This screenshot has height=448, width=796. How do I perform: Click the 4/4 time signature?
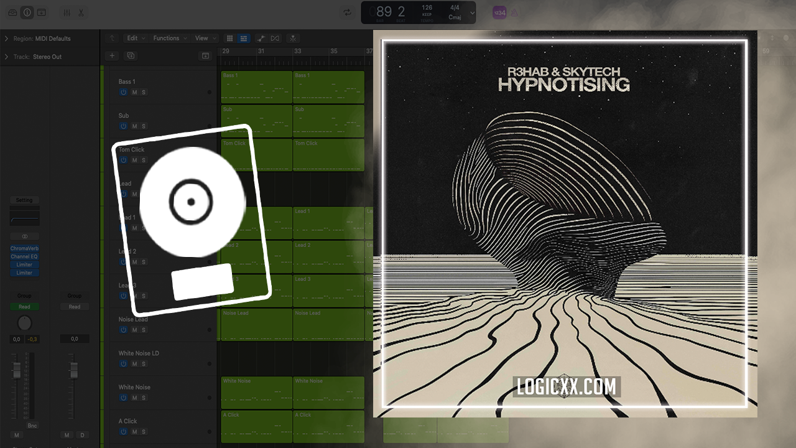[455, 8]
